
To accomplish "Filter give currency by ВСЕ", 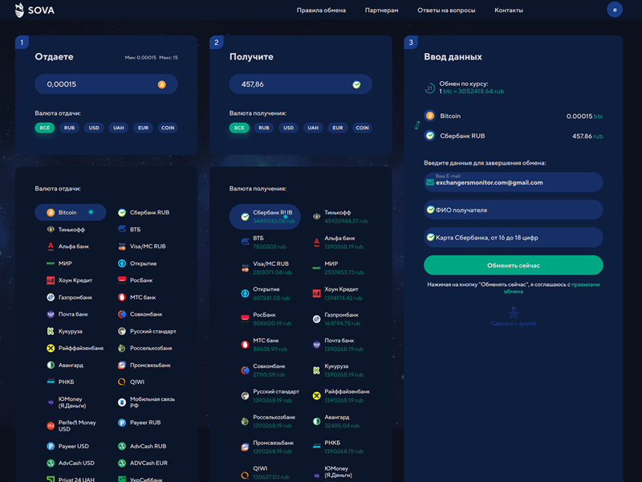I will coord(45,128).
